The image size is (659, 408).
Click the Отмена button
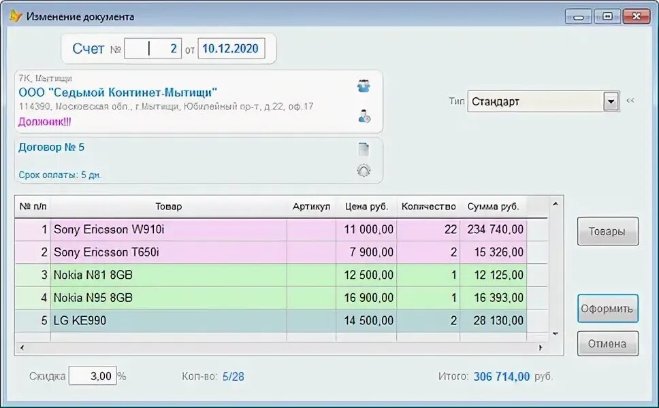pyautogui.click(x=608, y=344)
